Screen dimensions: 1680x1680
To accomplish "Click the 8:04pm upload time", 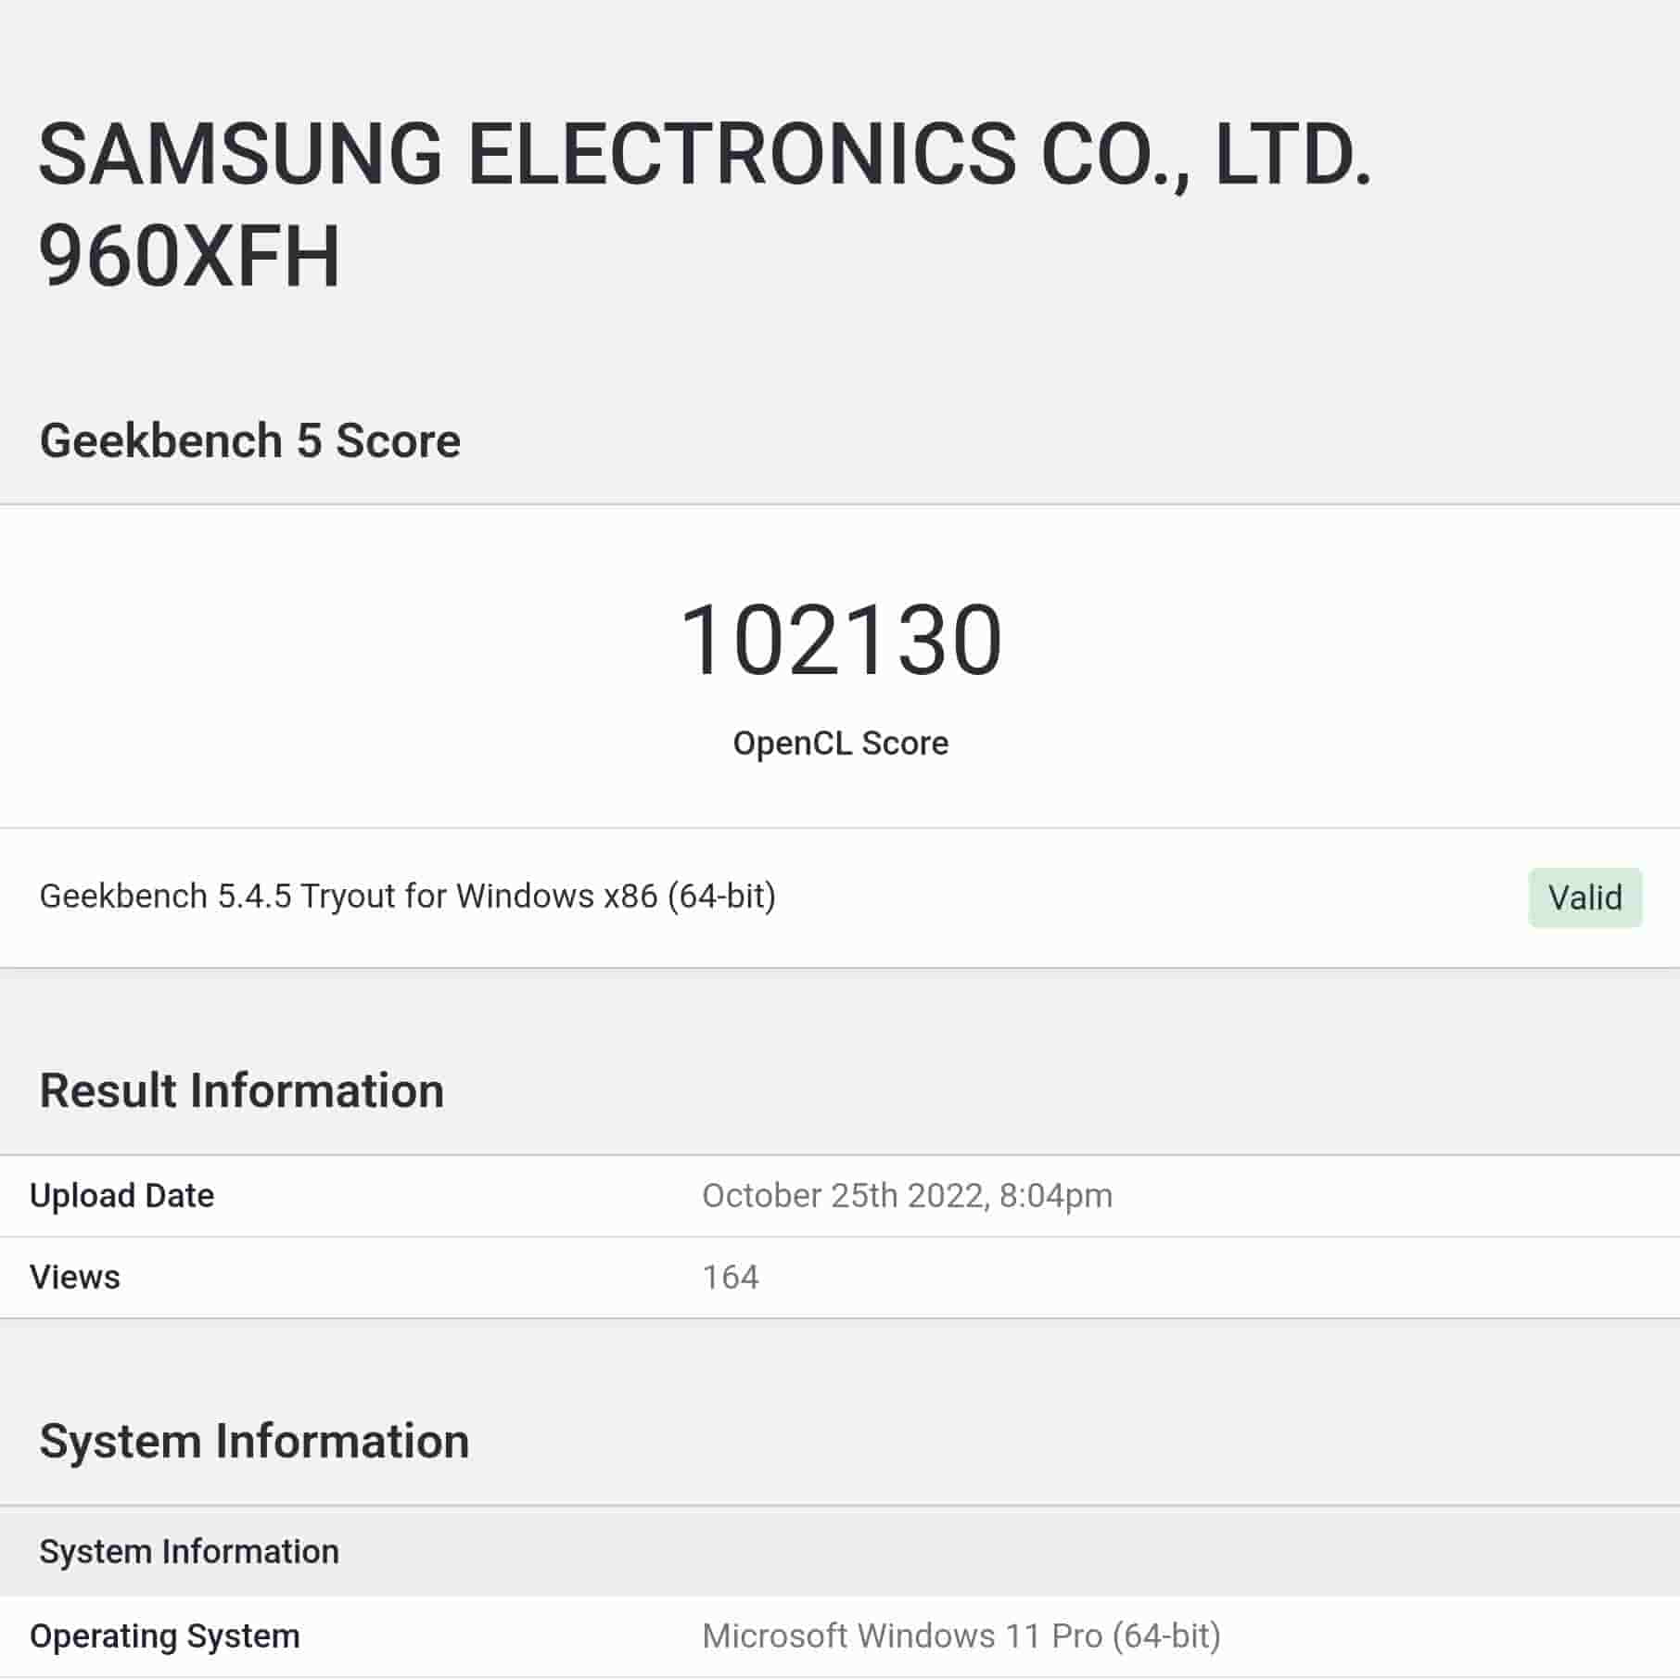I will pos(1055,1196).
